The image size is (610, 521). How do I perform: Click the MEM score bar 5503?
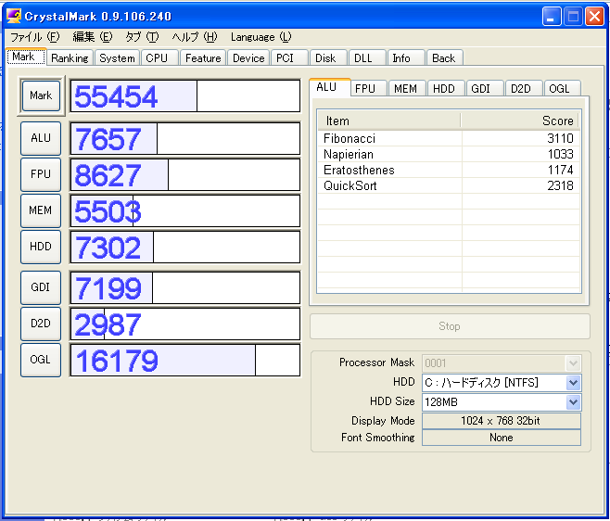[x=185, y=210]
